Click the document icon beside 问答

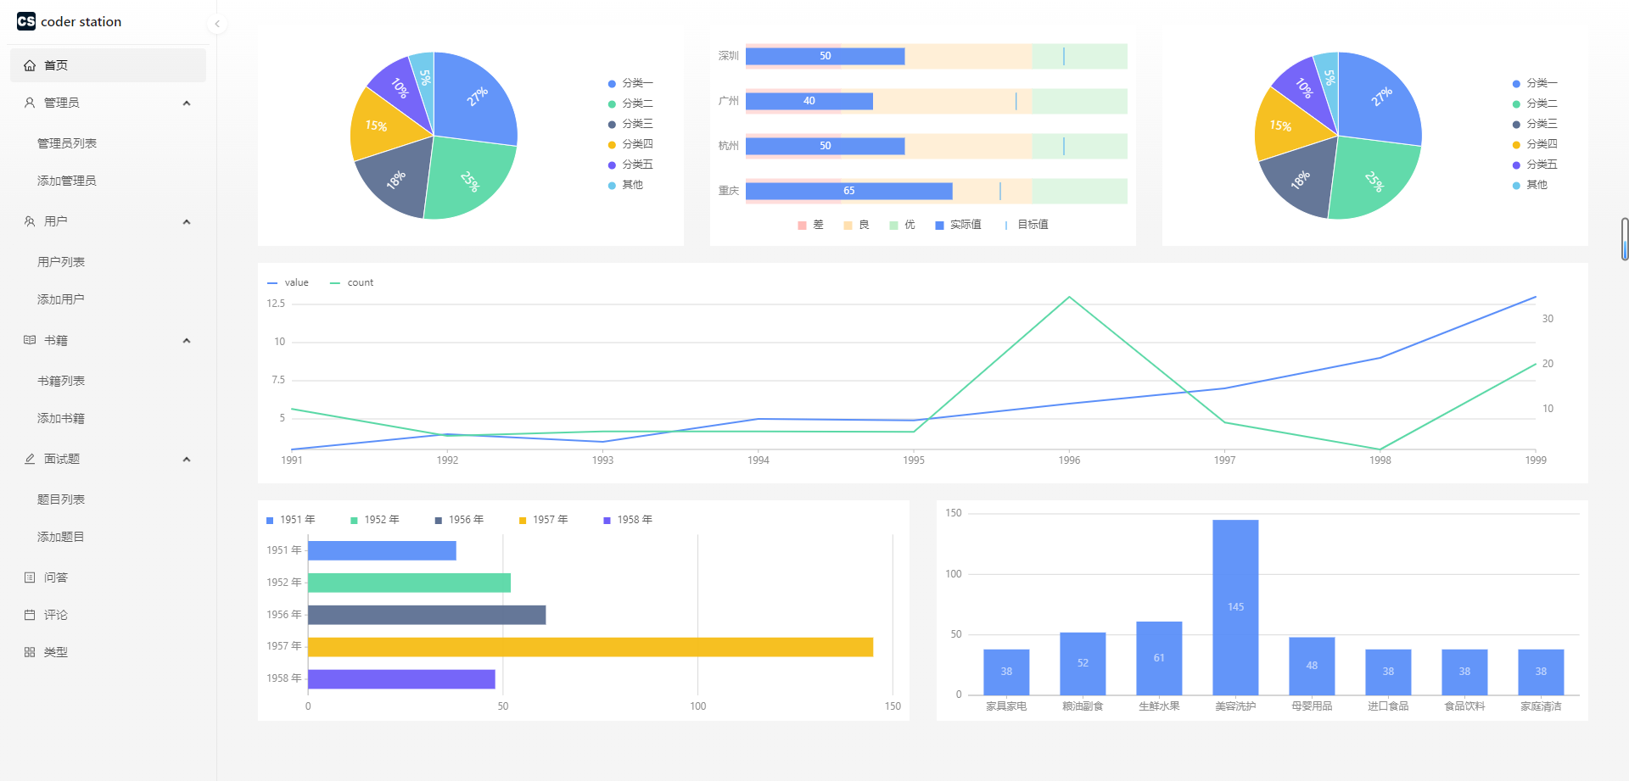click(x=30, y=577)
